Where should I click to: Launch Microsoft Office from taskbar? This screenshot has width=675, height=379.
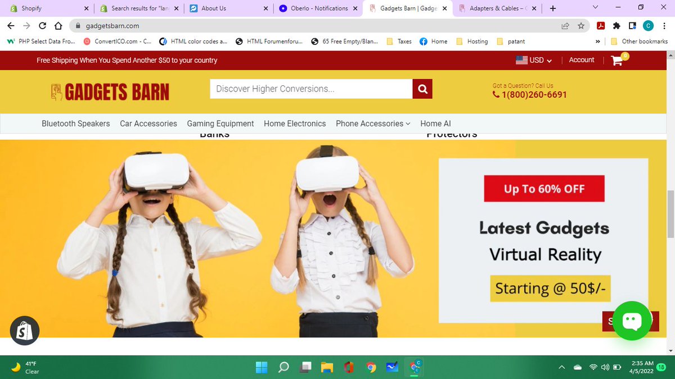[349, 367]
